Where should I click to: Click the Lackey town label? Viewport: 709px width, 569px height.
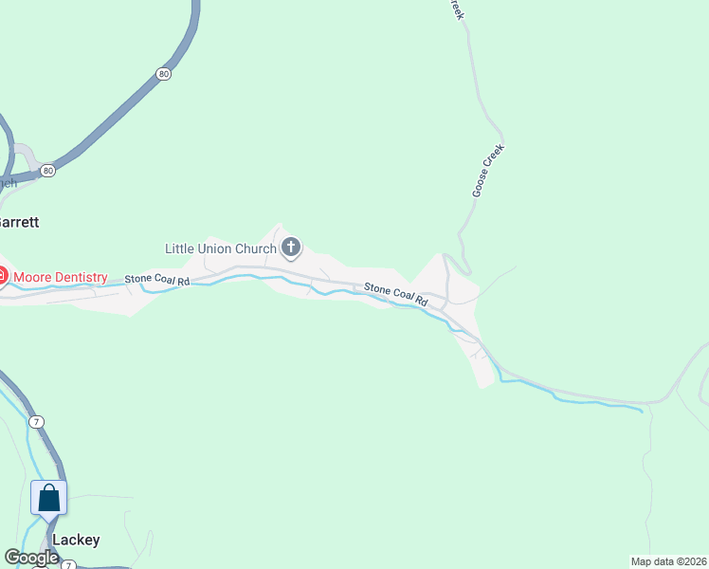(x=76, y=540)
